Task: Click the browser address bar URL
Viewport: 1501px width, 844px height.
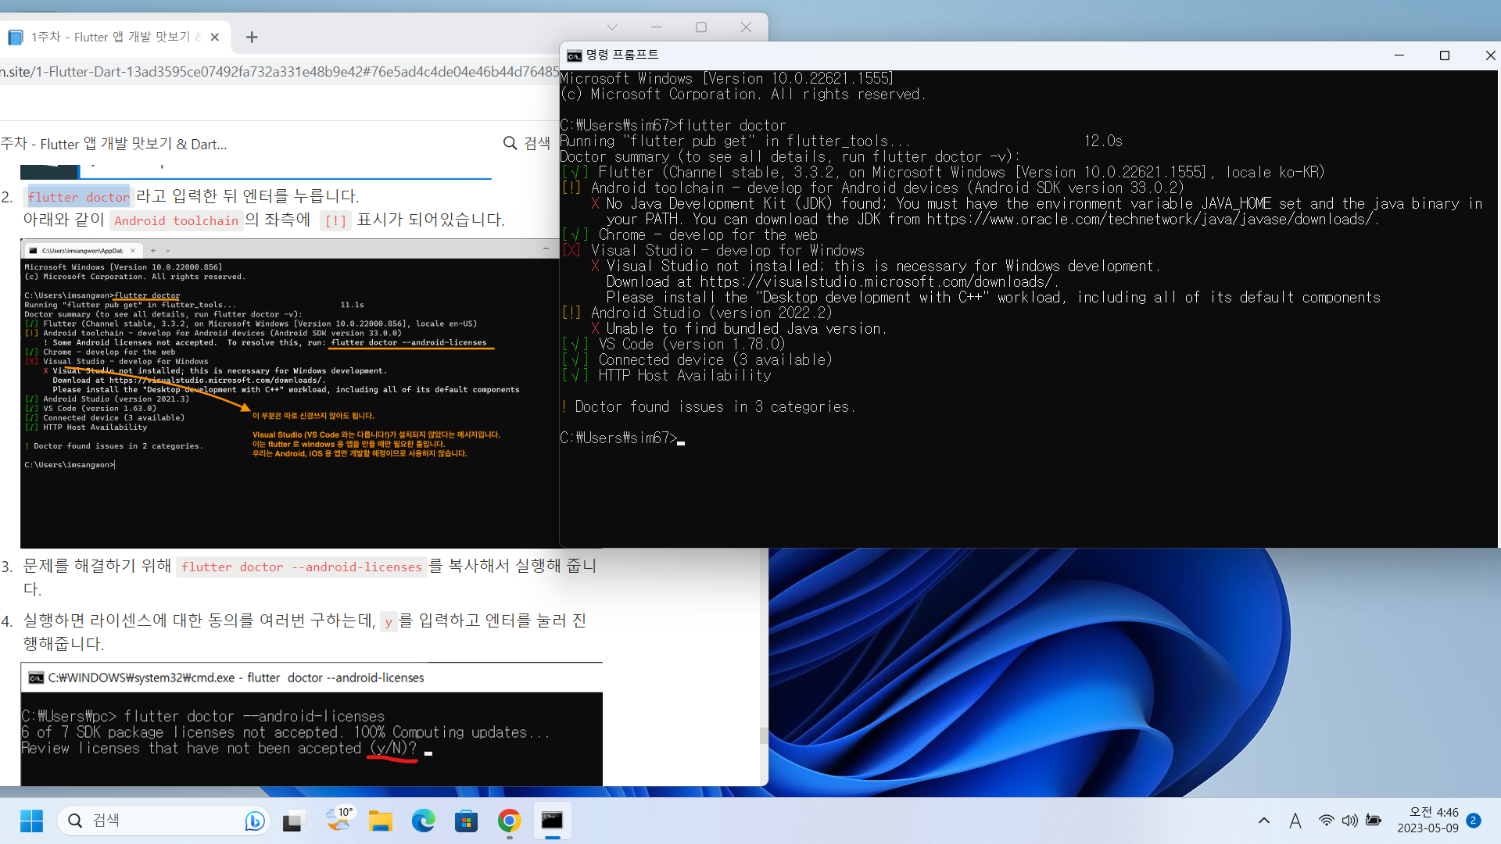Action: [x=280, y=72]
